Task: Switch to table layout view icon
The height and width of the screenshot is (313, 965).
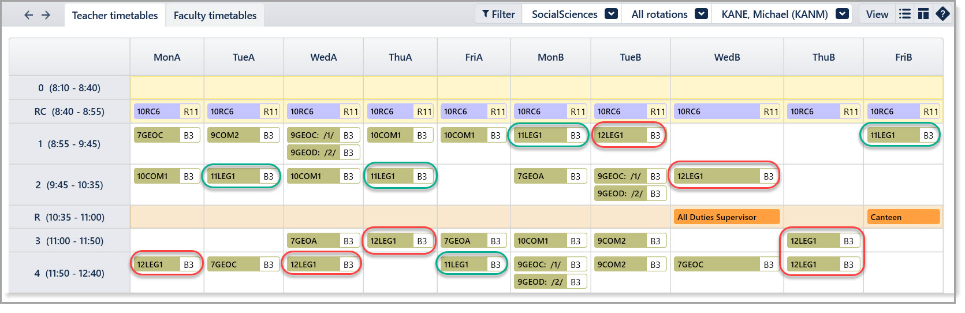Action: pyautogui.click(x=923, y=14)
